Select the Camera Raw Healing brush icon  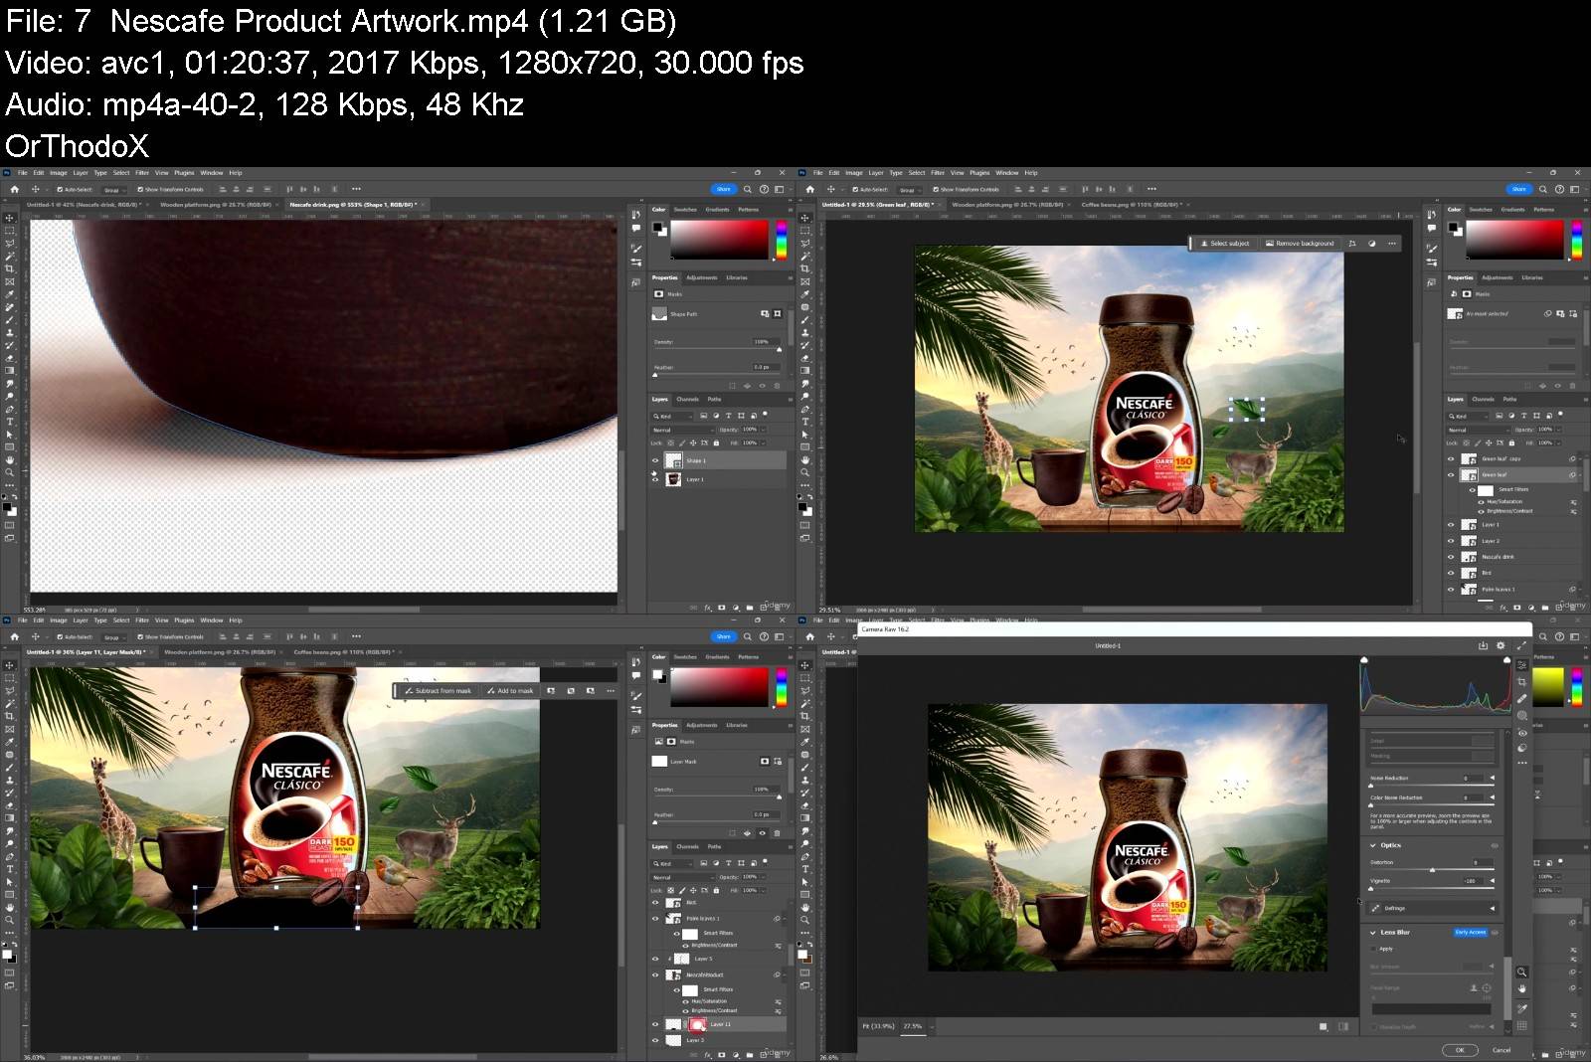[1521, 698]
